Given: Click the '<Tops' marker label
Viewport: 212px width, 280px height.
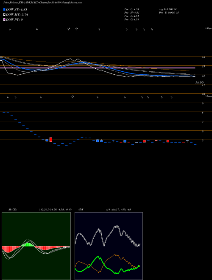Looking at the screenshot, I should [208, 28].
